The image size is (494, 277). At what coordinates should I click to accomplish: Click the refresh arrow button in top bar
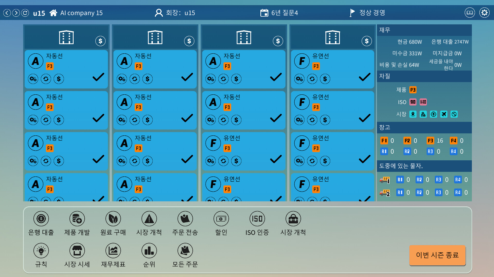point(25,13)
